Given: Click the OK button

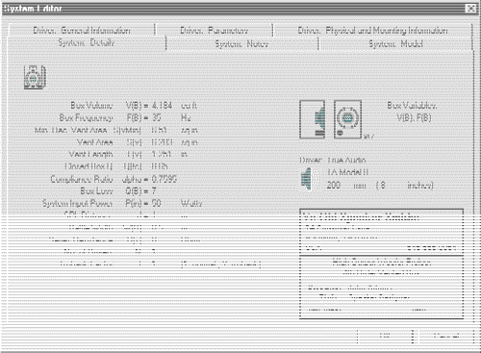Looking at the screenshot, I should 385,336.
